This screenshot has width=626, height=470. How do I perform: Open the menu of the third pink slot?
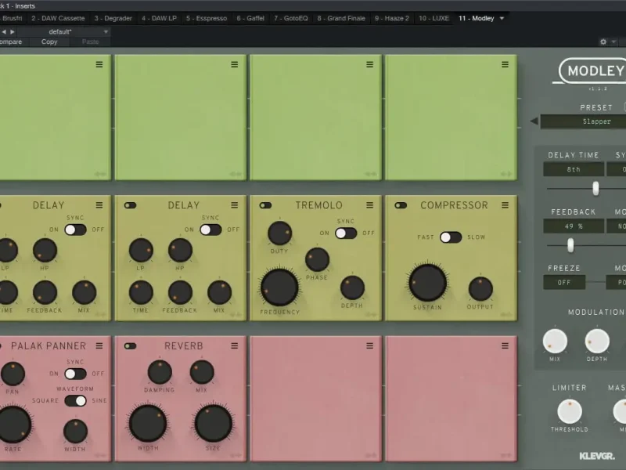pos(369,345)
